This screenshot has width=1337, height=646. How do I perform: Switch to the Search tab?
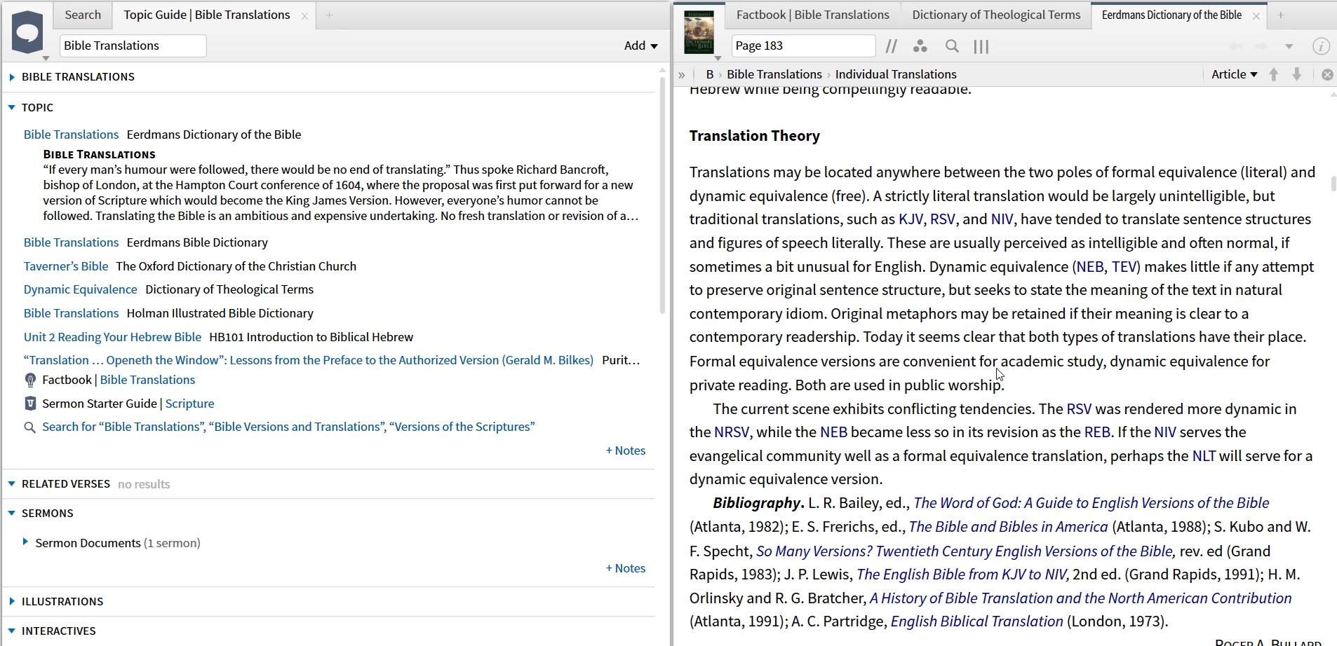pos(83,15)
